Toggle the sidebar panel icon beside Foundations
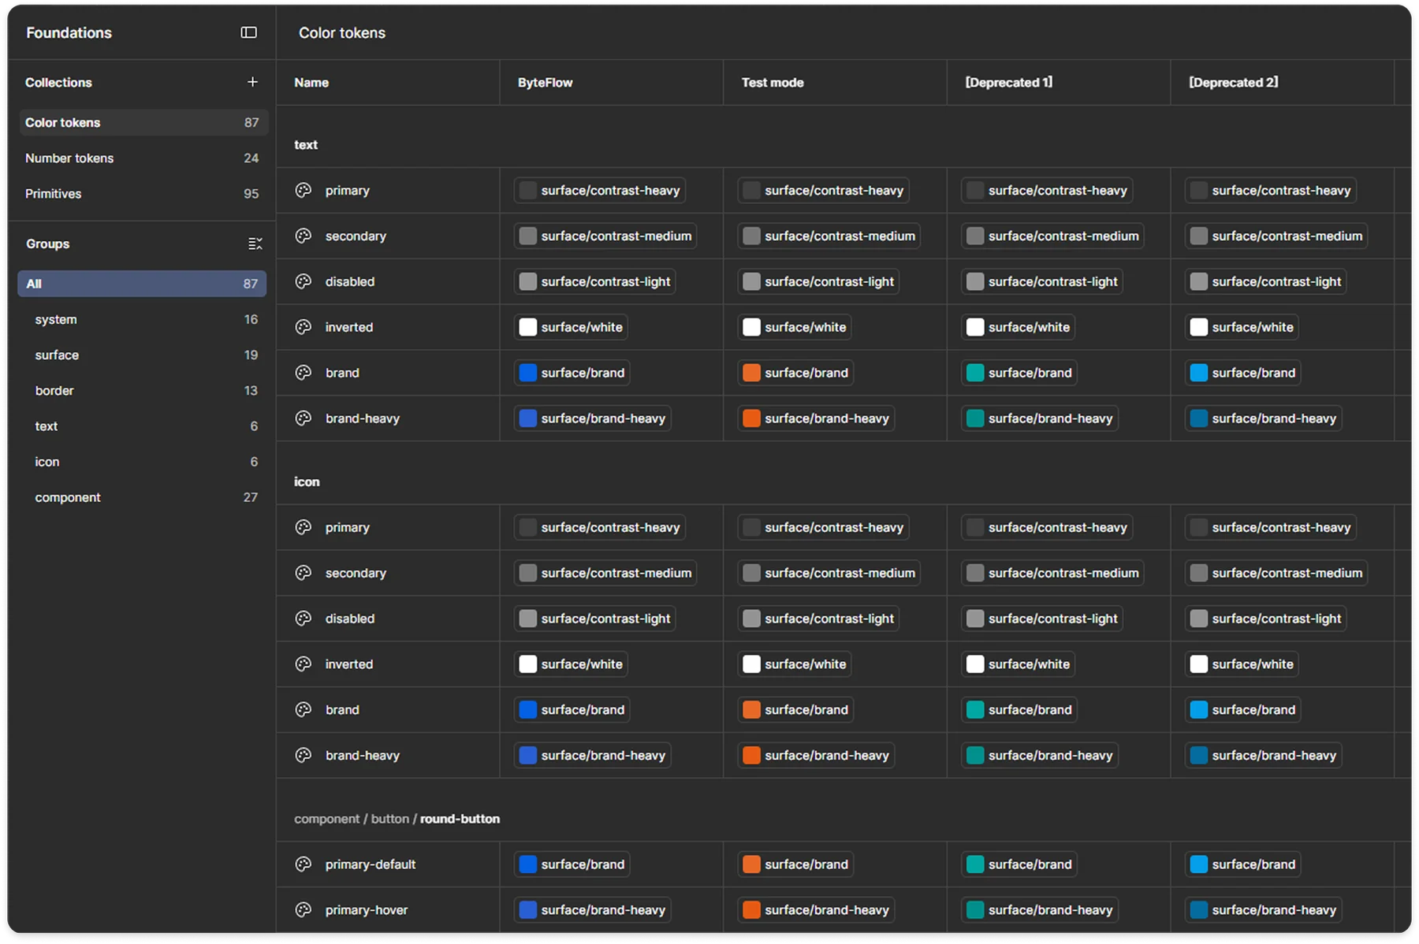1419x944 pixels. point(249,32)
